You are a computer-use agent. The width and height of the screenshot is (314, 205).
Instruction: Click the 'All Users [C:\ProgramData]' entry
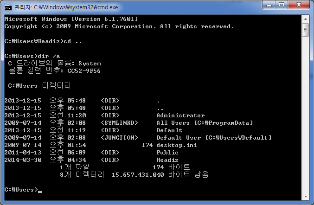click(x=205, y=123)
